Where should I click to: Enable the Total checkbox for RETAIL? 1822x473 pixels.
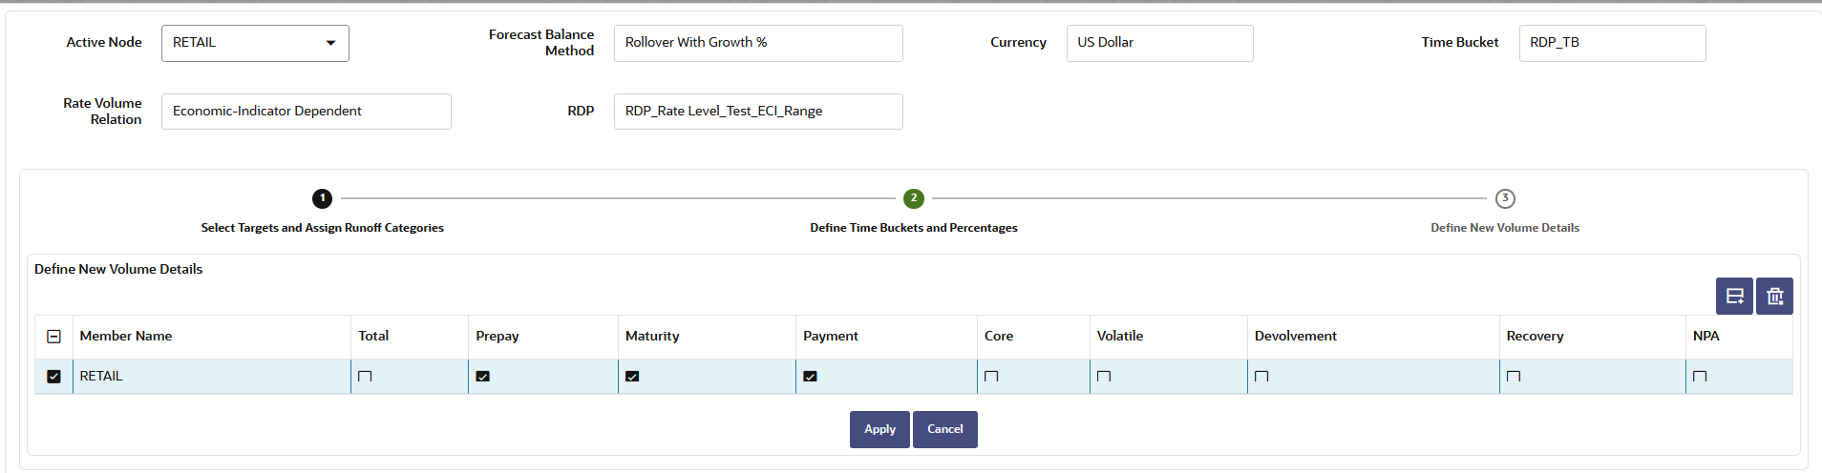(365, 377)
